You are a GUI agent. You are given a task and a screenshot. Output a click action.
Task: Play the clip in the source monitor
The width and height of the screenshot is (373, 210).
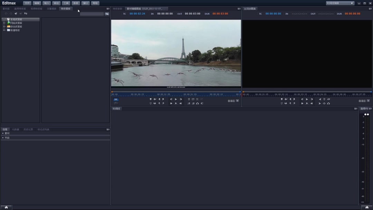tap(176, 99)
